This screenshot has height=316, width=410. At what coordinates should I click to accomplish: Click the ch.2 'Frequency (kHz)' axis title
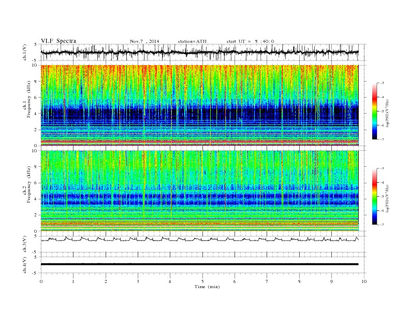29,184
